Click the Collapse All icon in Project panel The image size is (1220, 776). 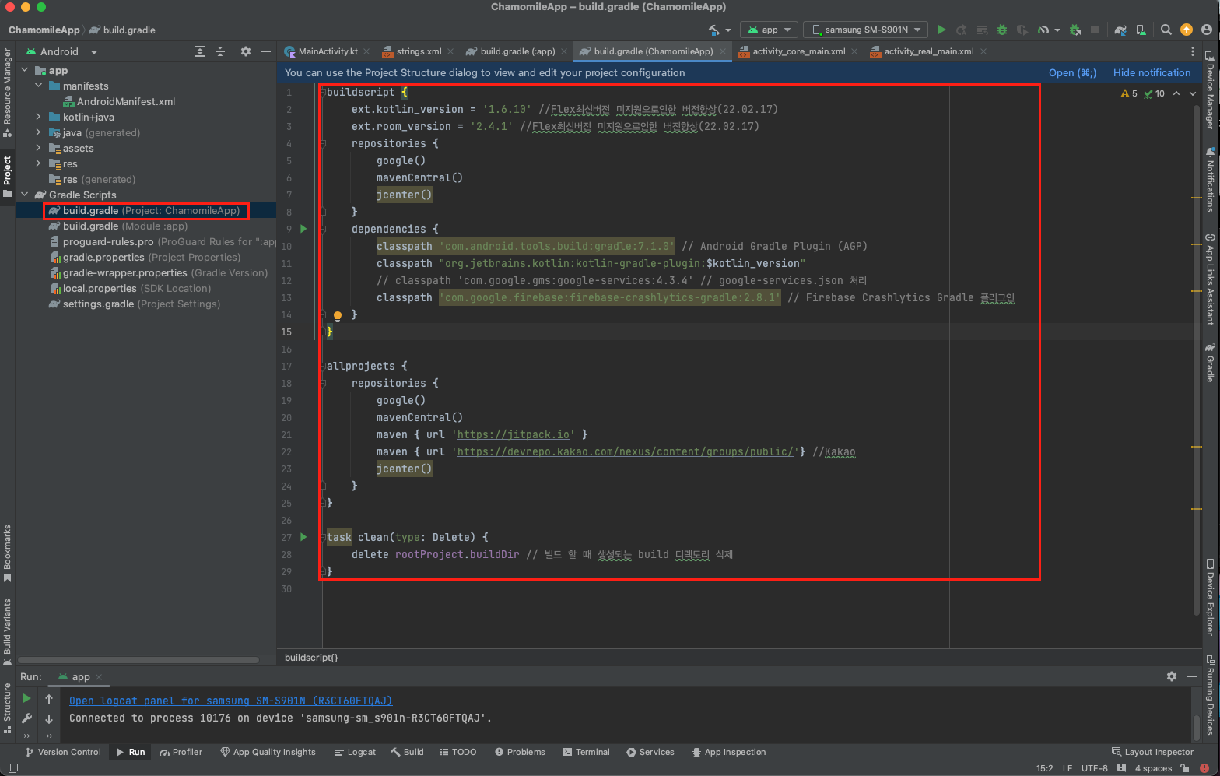tap(220, 51)
